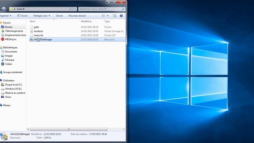This screenshot has width=254, height=143.
Task: Click the Taille 1,04 Ko value
Action: [47, 138]
